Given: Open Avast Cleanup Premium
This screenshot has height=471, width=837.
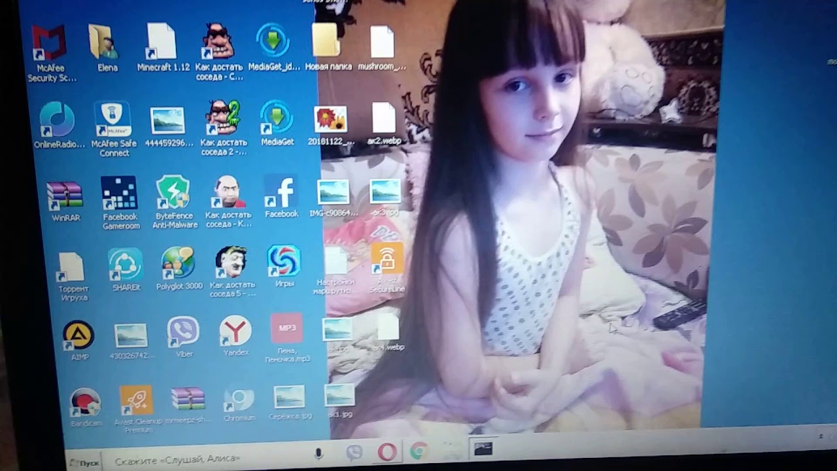Looking at the screenshot, I should (x=136, y=400).
